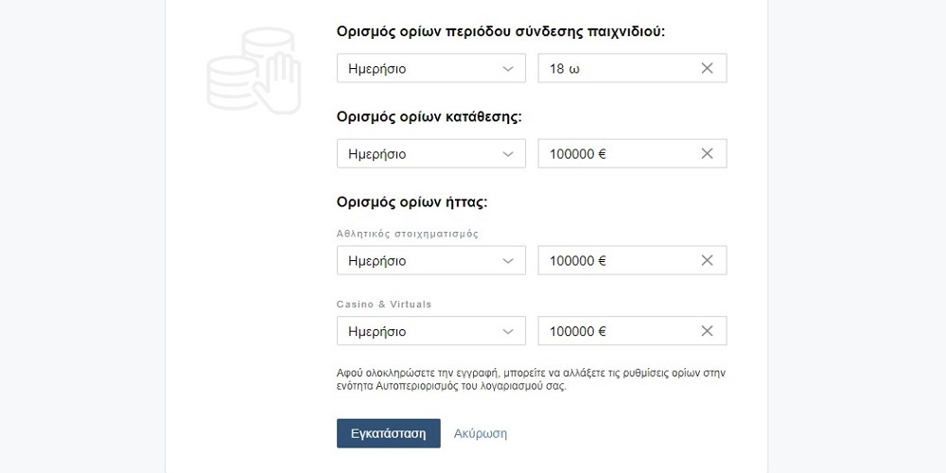
Task: Click the Casino & Virtuals label
Action: (384, 305)
